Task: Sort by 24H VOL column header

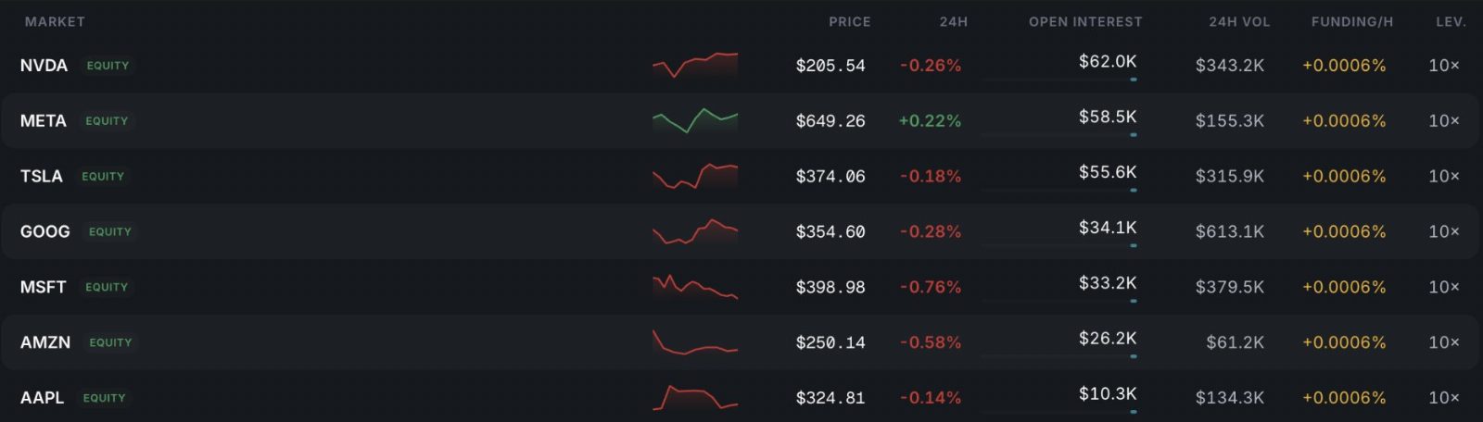Action: 1239,21
